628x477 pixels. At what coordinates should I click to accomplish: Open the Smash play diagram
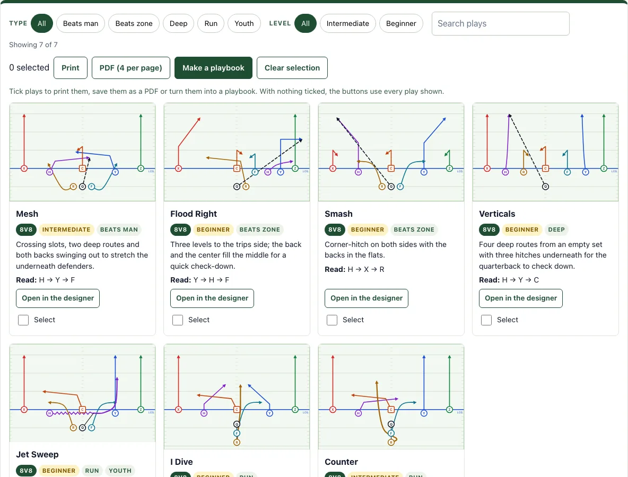coord(391,152)
